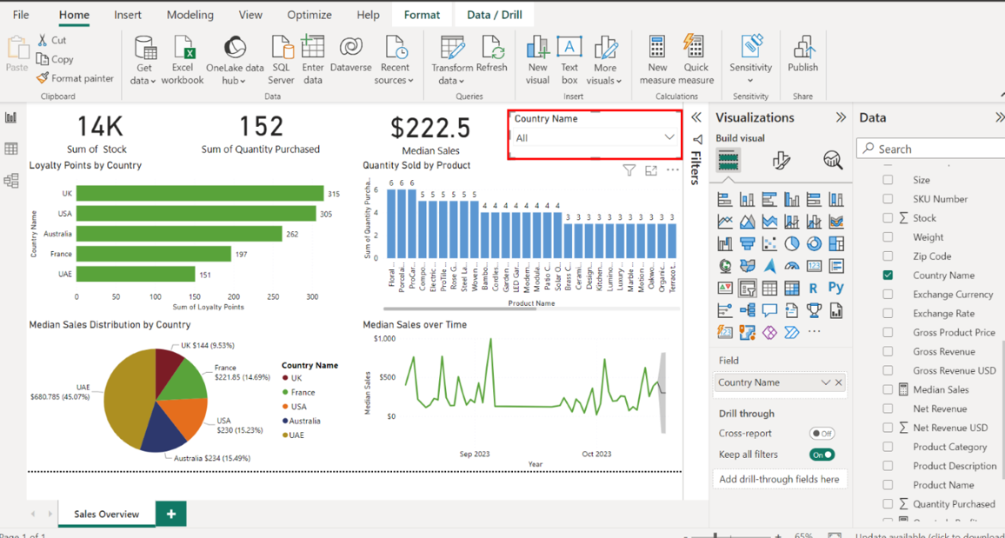Viewport: 1005px width, 538px height.
Task: Uncheck the Country Name field checkbox
Action: coord(888,275)
